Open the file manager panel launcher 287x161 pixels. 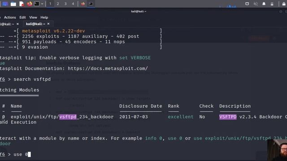coord(13,4)
